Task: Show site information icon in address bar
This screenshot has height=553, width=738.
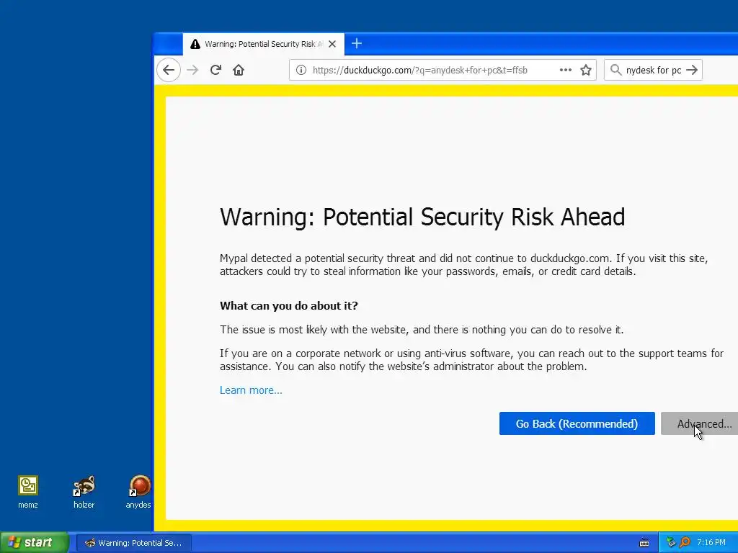Action: [301, 70]
